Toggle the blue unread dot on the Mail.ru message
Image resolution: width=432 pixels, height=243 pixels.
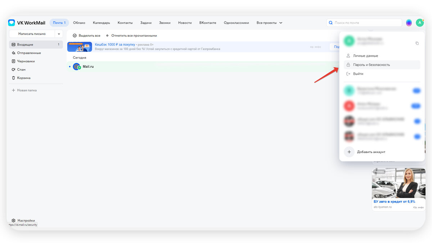pos(70,67)
